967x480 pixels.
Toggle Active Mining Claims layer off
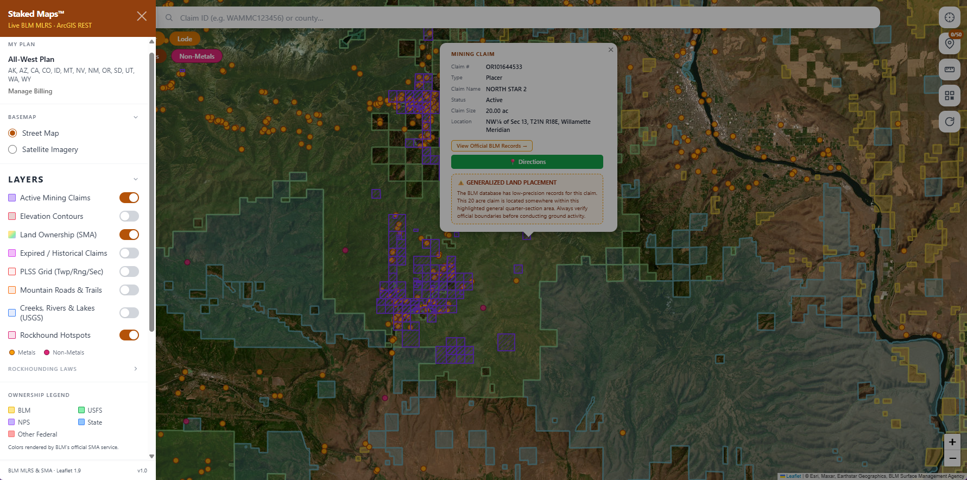click(129, 198)
